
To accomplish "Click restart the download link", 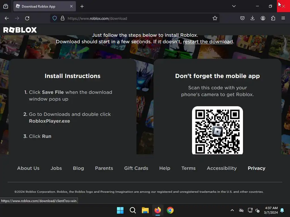I will coord(208,42).
